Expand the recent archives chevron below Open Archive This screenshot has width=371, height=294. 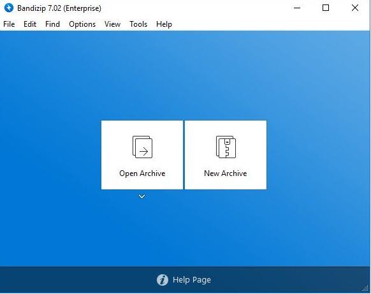click(142, 196)
